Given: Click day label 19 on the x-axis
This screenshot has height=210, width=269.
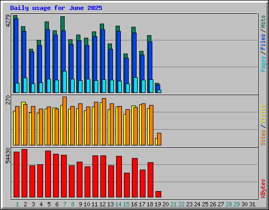Looking at the screenshot, I should click(x=158, y=204).
